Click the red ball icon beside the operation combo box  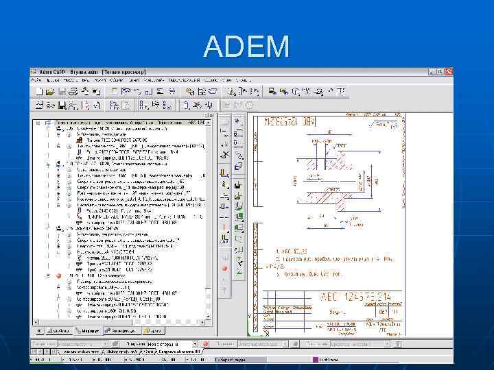205,344
